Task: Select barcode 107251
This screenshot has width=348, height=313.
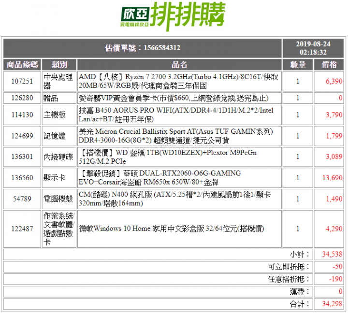Action: click(22, 81)
